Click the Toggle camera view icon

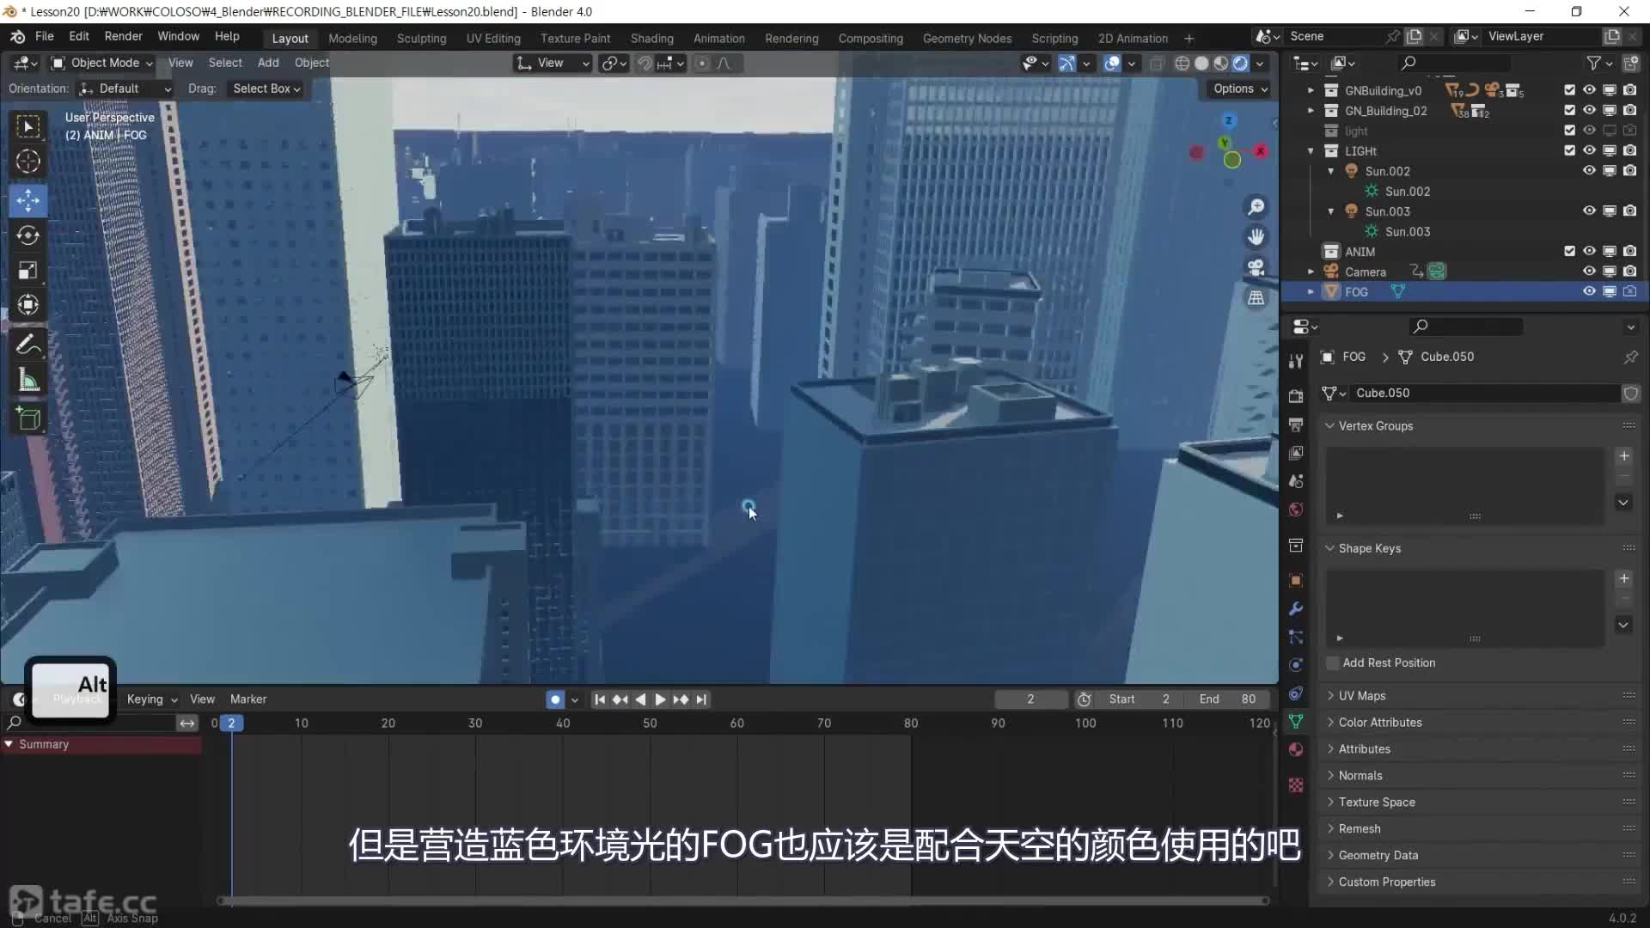point(1256,267)
